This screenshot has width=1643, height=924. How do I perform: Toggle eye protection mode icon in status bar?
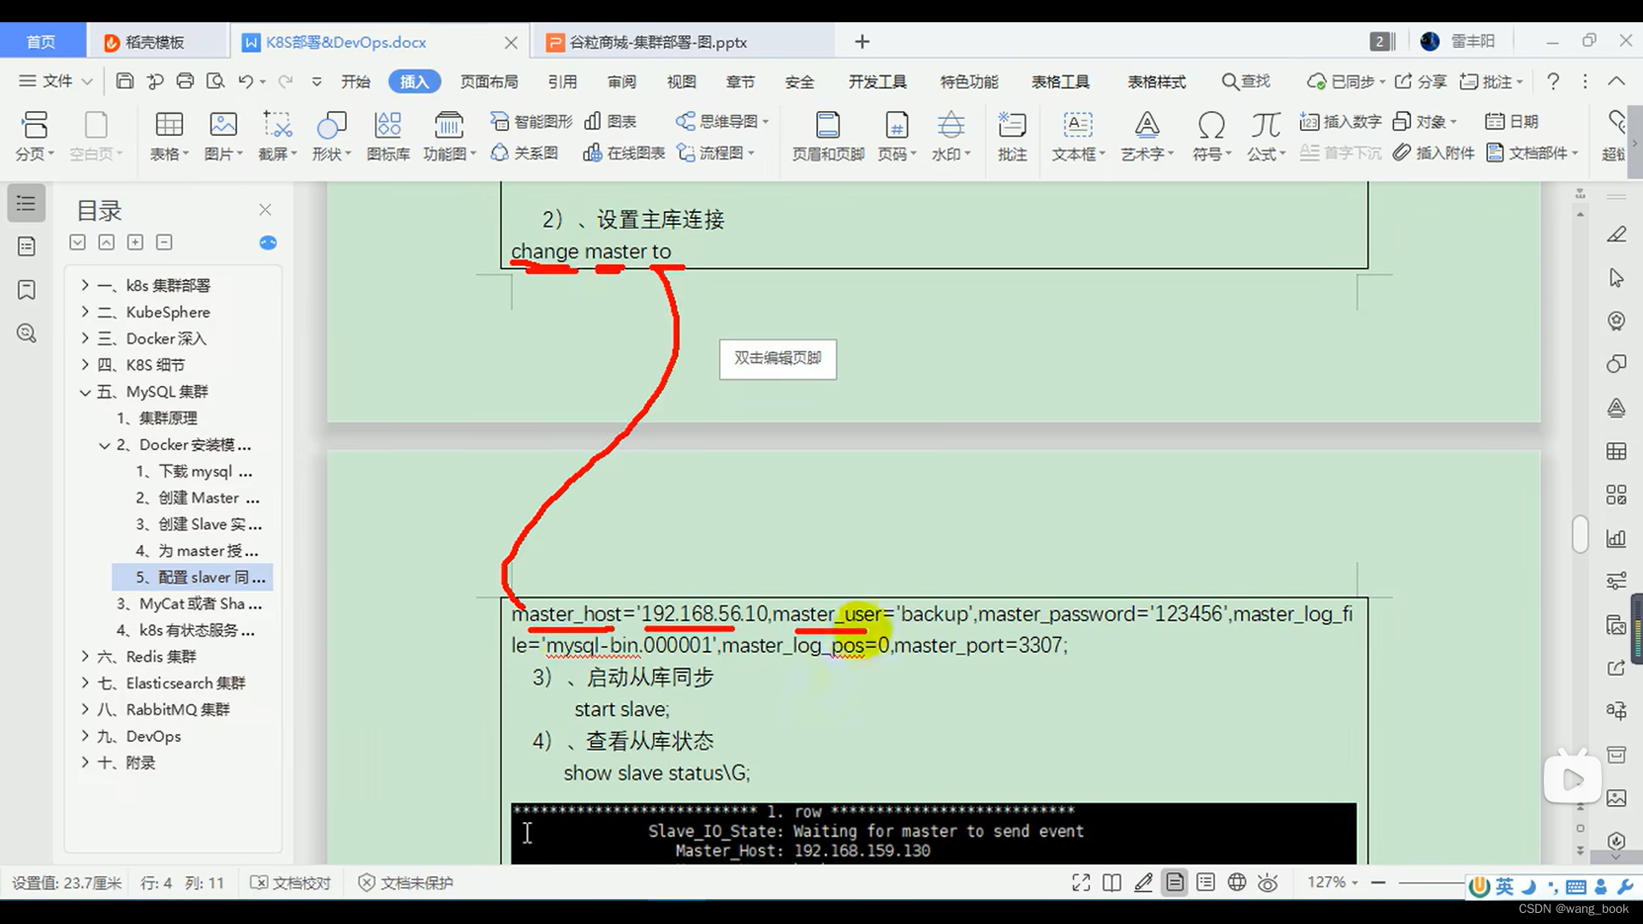tap(1268, 883)
